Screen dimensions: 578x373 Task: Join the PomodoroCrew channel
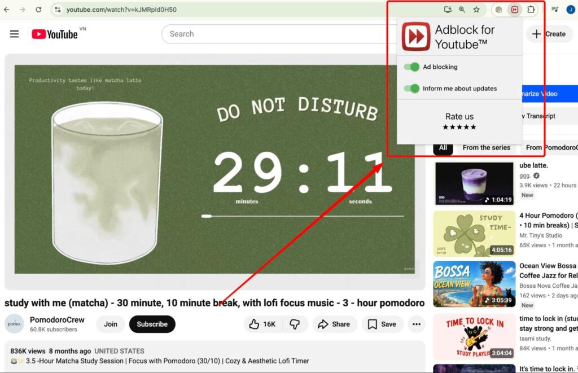(111, 324)
